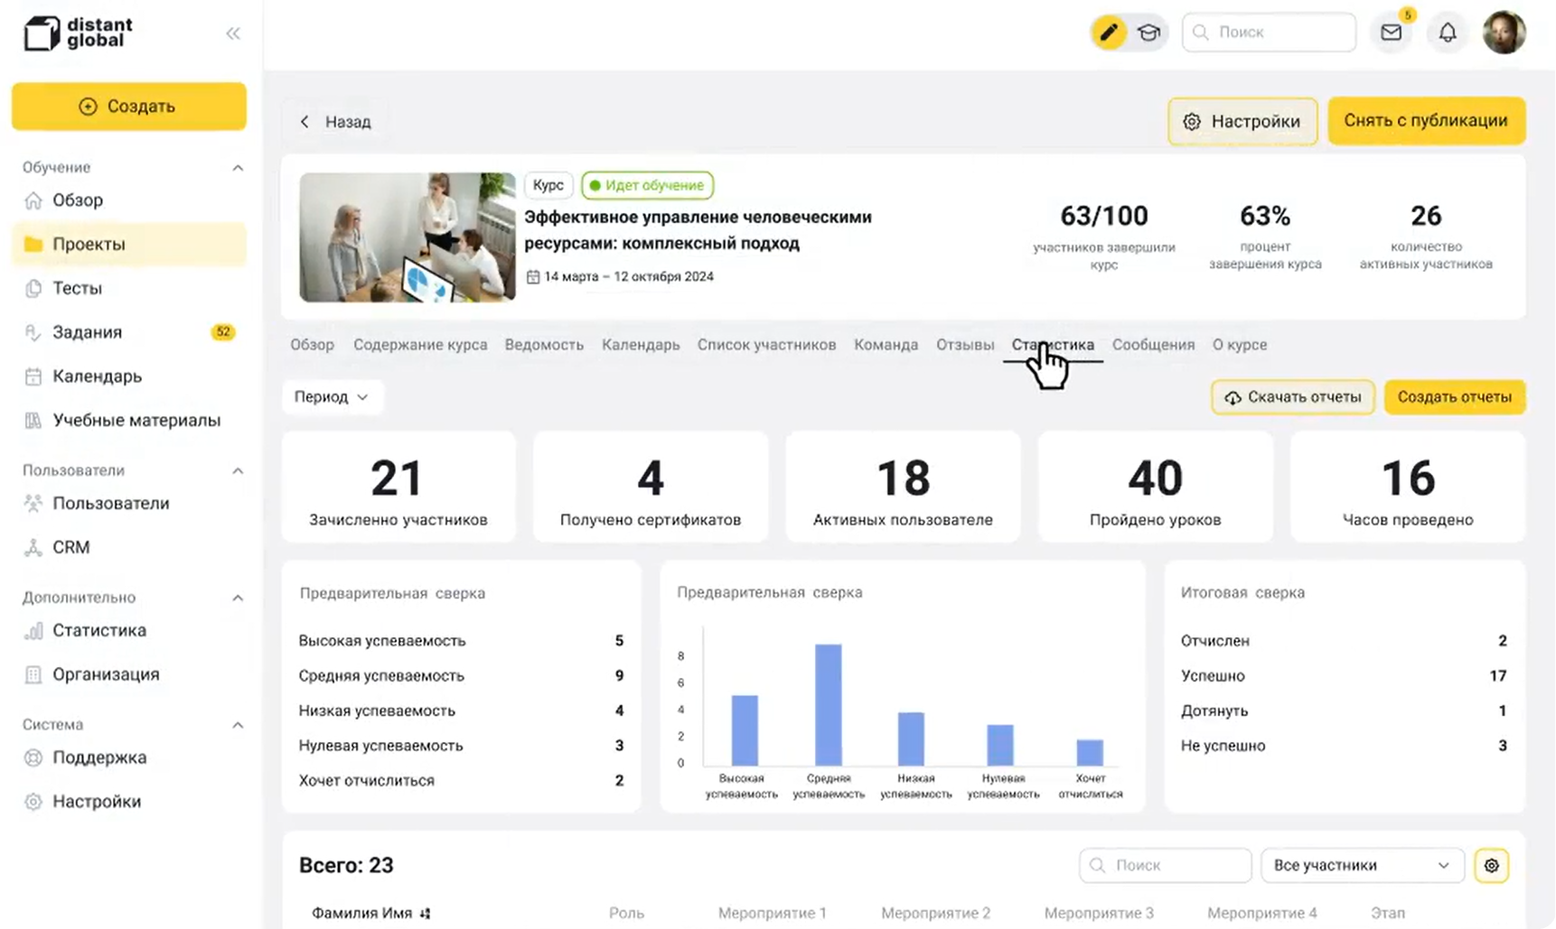The height and width of the screenshot is (929, 1556).
Task: Open table settings gear icon beside participants filter
Action: tap(1491, 865)
